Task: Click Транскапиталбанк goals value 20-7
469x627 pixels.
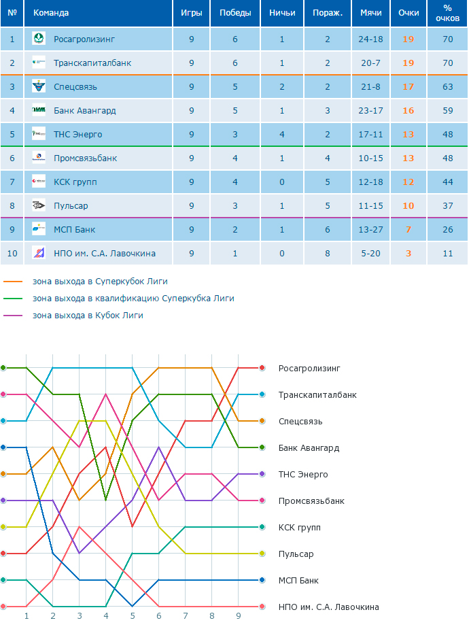Action: click(x=370, y=63)
